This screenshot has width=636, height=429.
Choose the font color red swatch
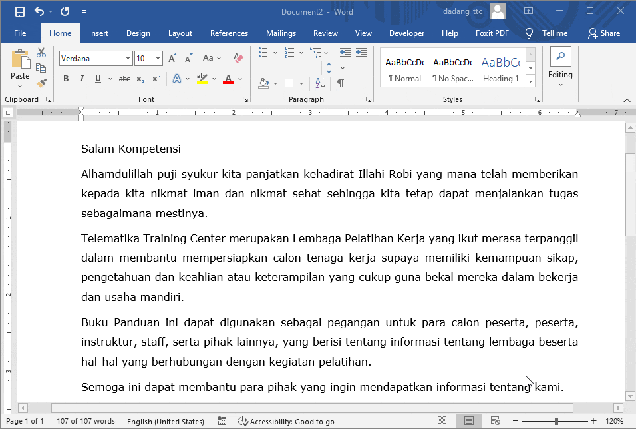click(229, 79)
